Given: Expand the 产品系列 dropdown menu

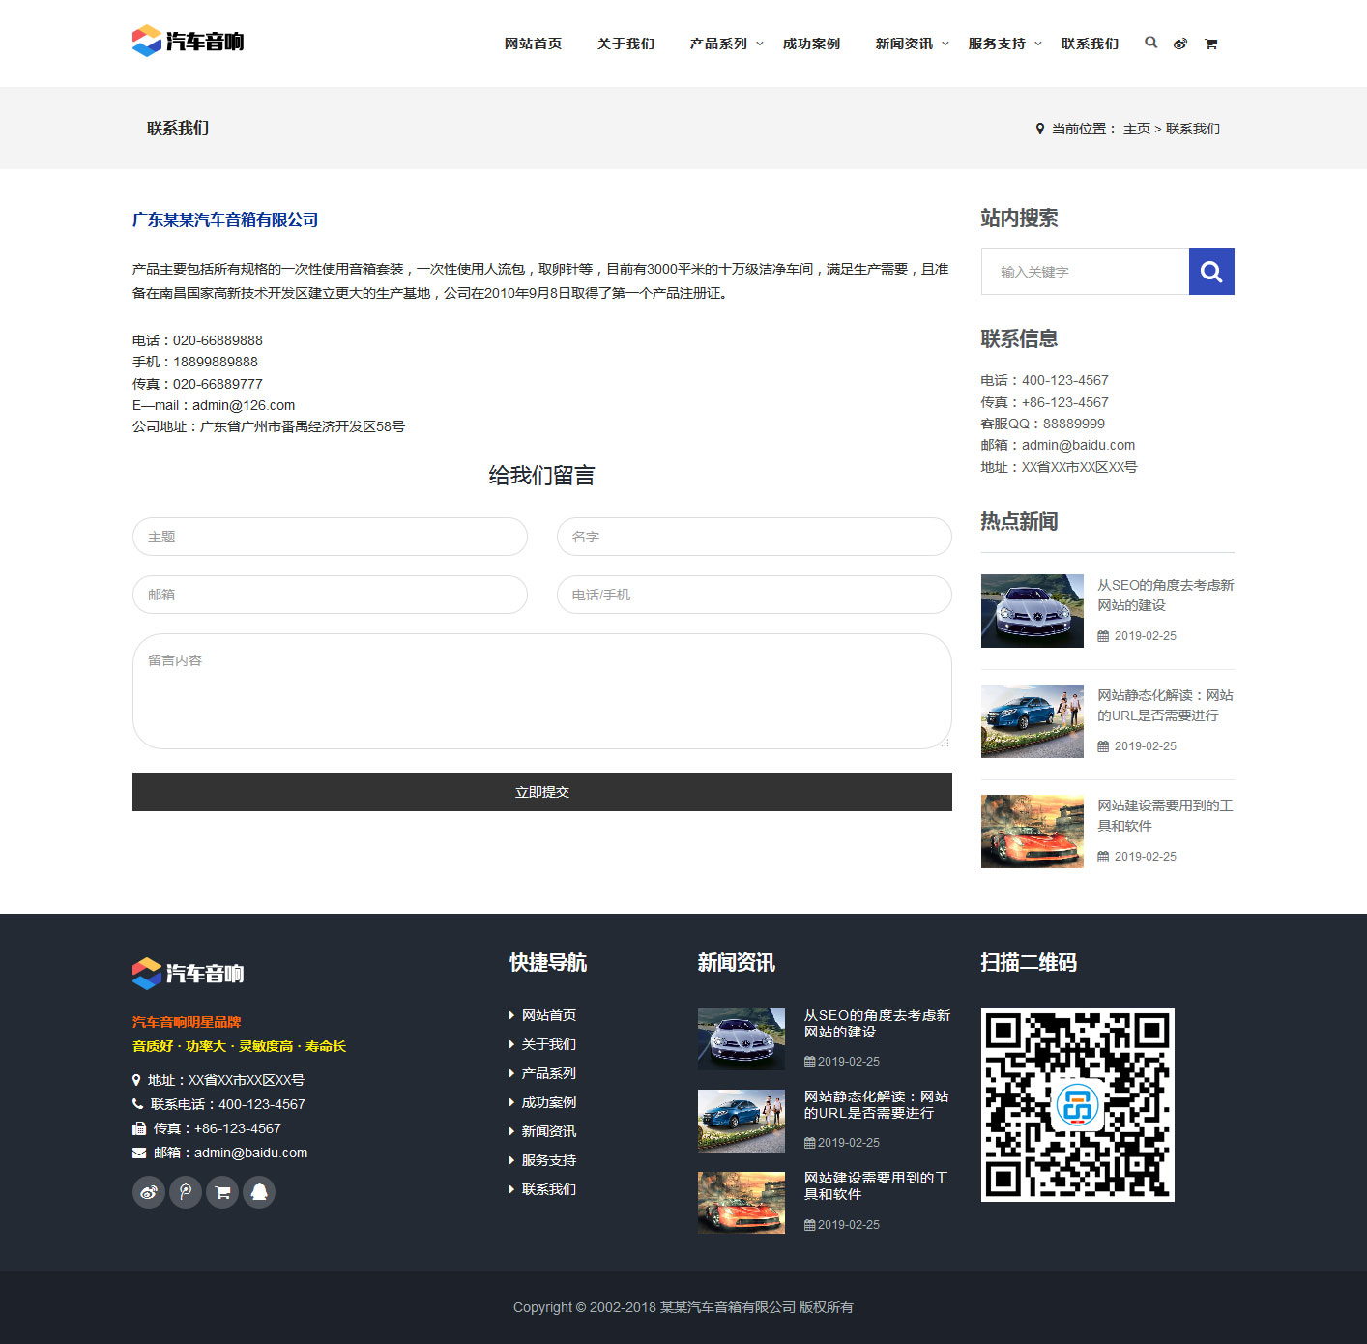Looking at the screenshot, I should coord(726,44).
